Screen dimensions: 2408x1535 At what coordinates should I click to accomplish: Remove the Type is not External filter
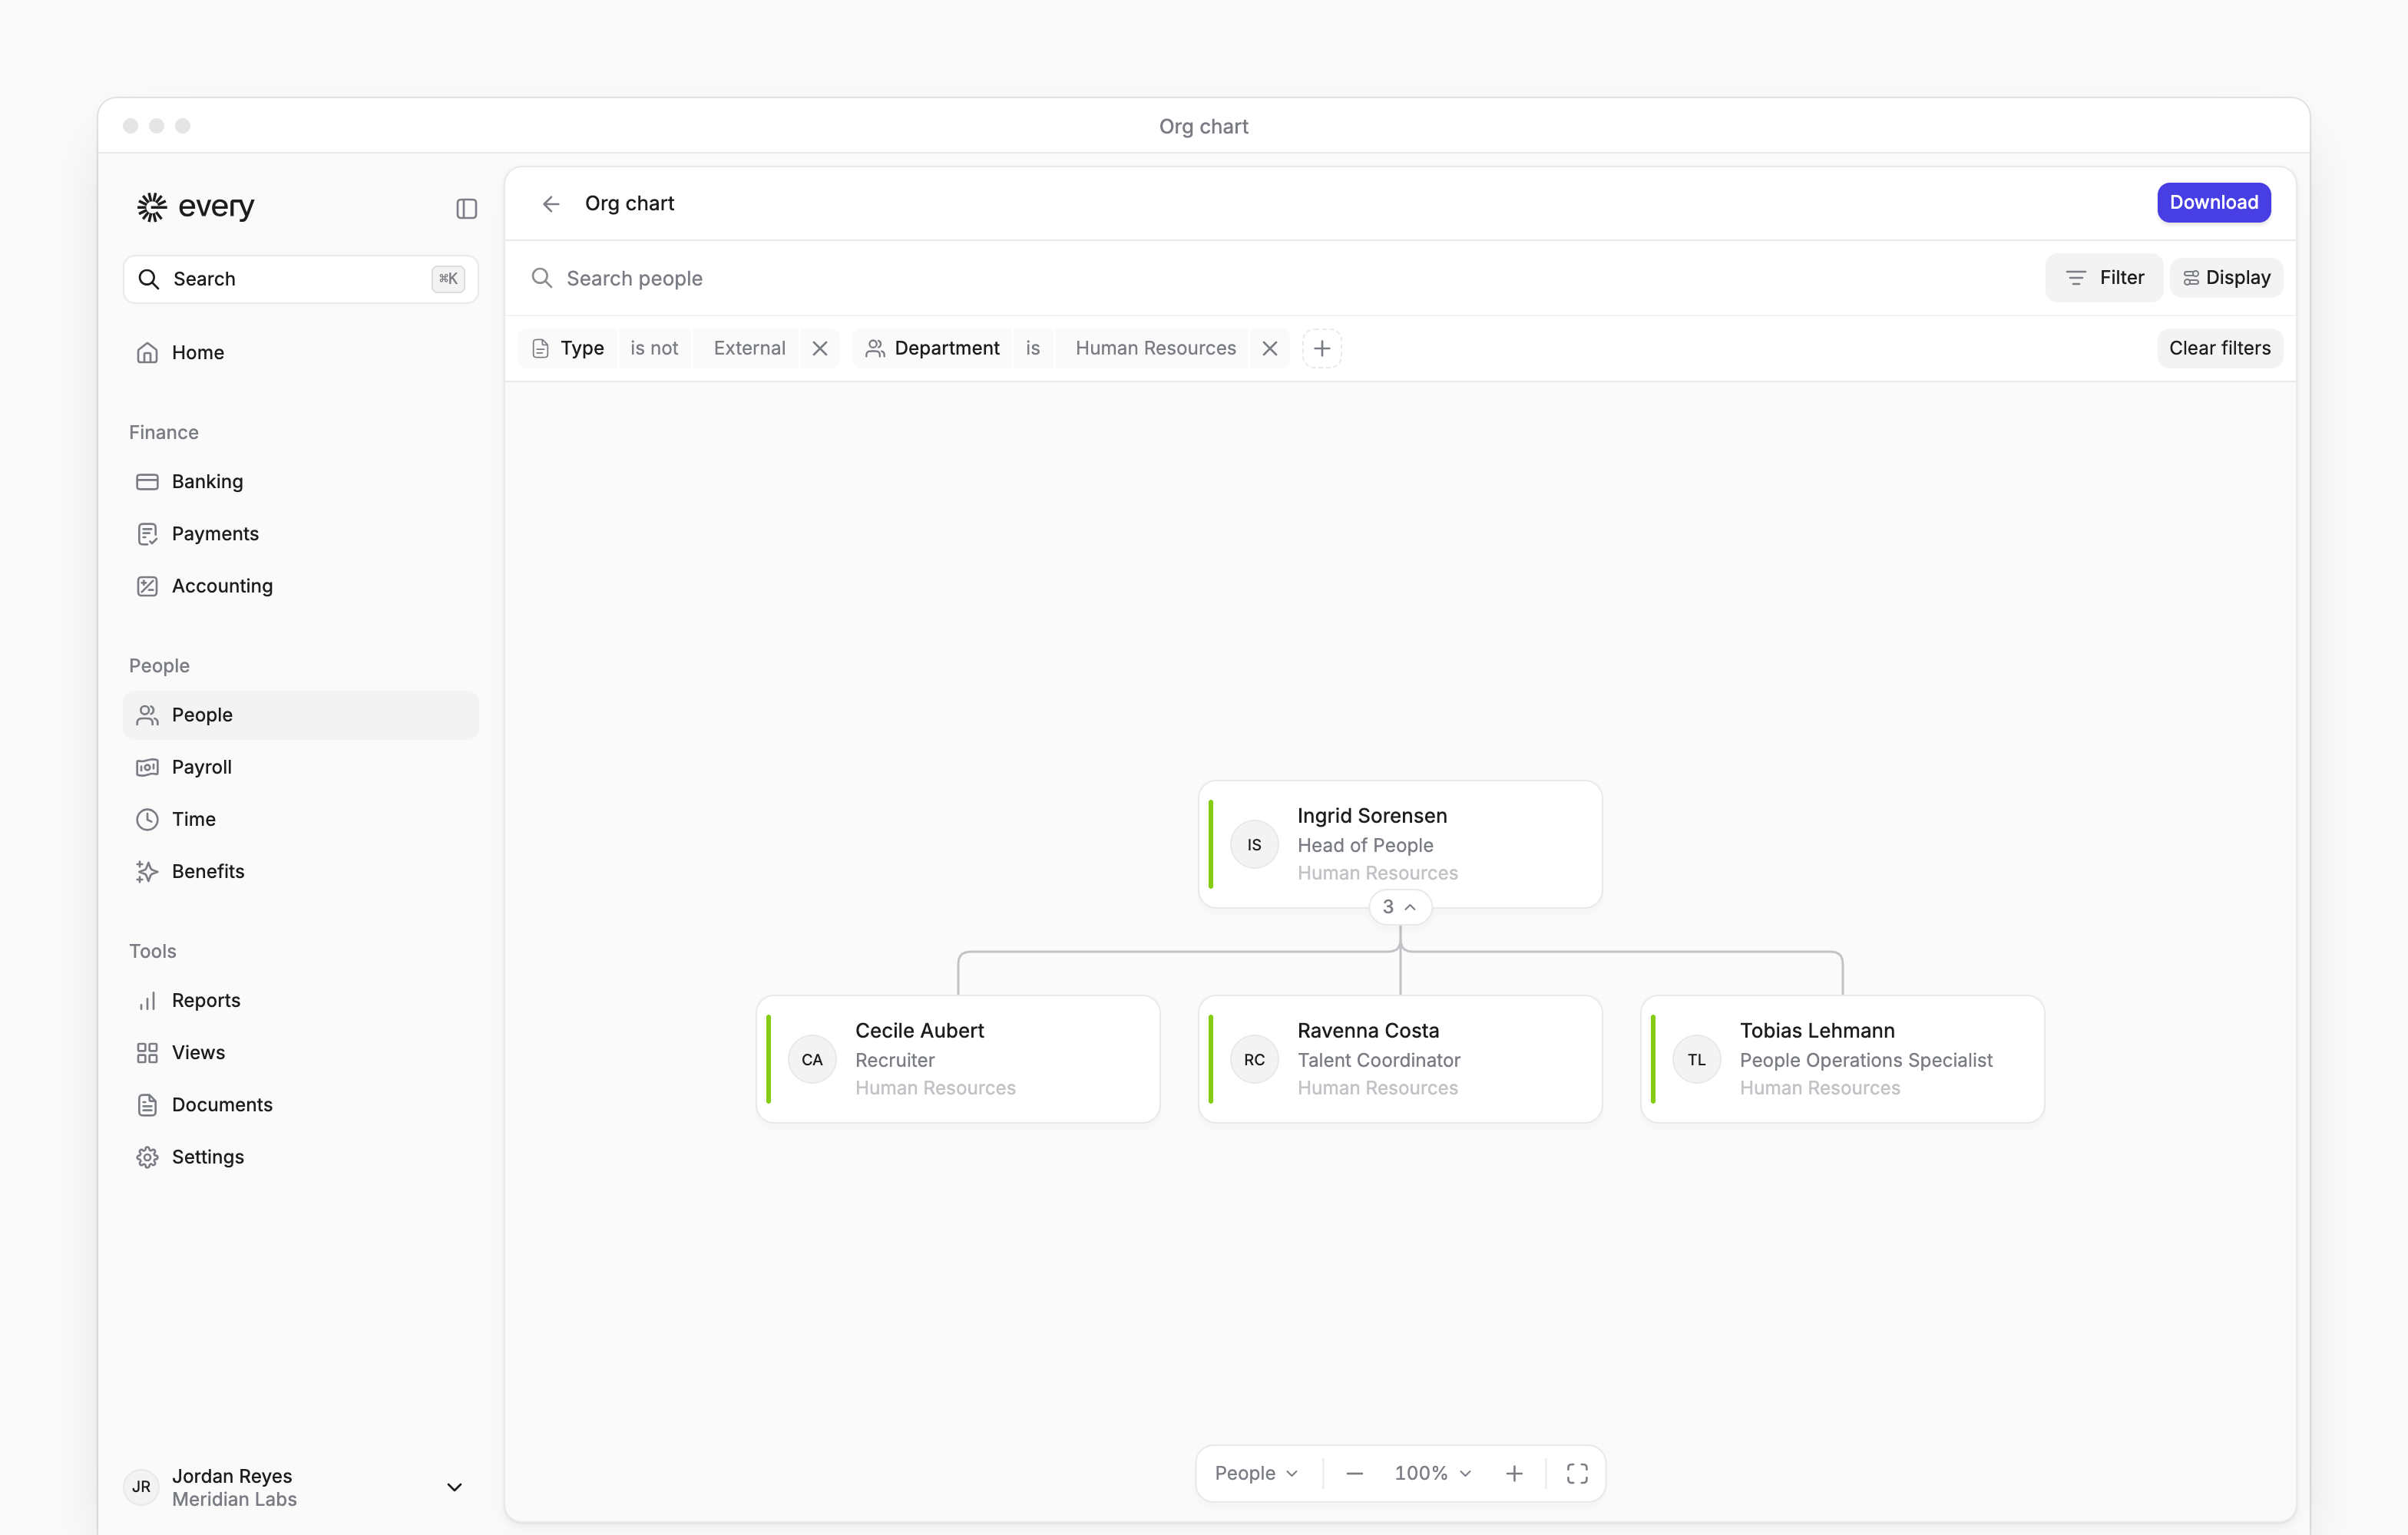[820, 348]
